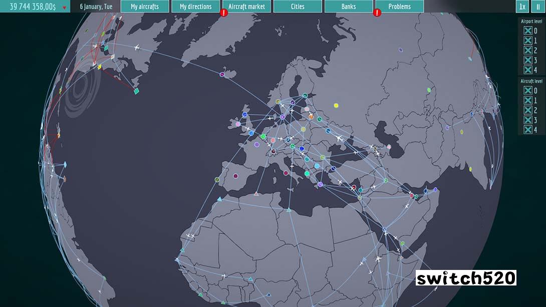The image size is (546, 307).
Task: Select the orange airport marker in Belarus
Action: (x=311, y=117)
